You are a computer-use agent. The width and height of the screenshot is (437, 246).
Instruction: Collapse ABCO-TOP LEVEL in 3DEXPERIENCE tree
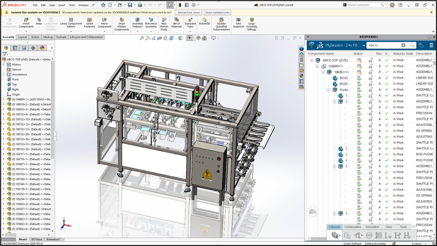coord(311,60)
